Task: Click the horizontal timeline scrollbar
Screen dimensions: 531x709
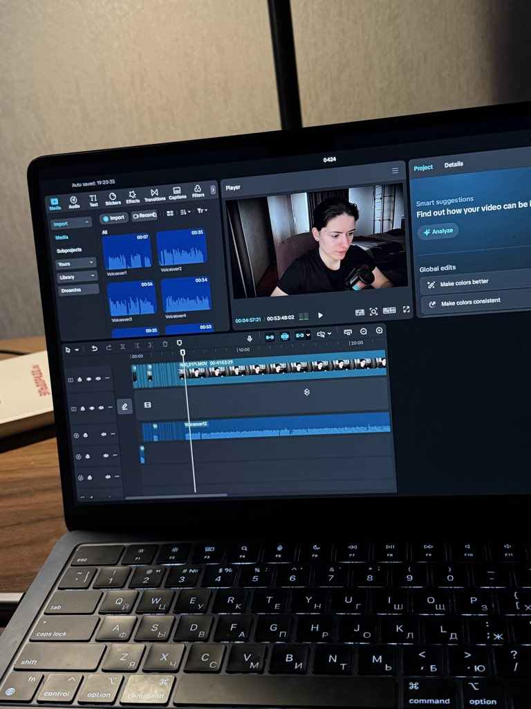Action: pos(176,496)
